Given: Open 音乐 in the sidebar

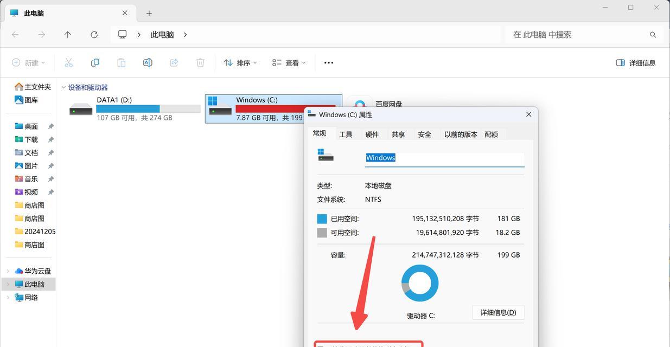Looking at the screenshot, I should tap(27, 179).
